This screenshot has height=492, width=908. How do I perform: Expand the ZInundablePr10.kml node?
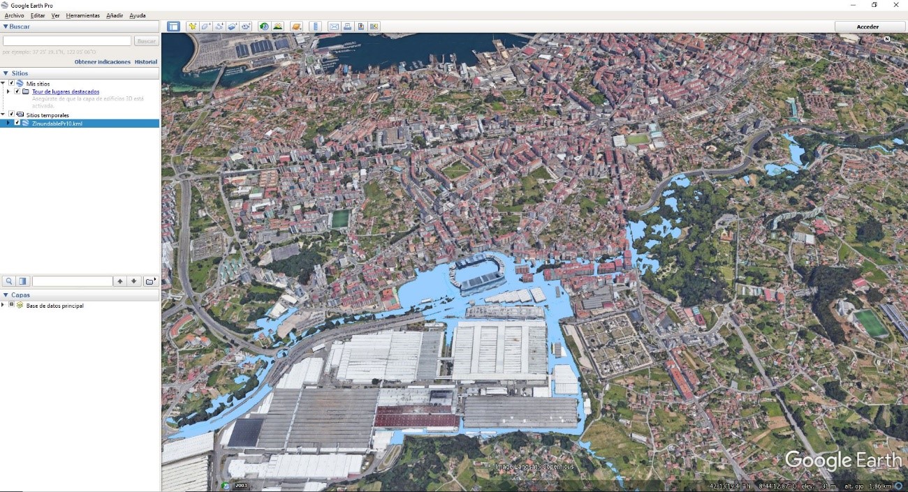pyautogui.click(x=8, y=123)
